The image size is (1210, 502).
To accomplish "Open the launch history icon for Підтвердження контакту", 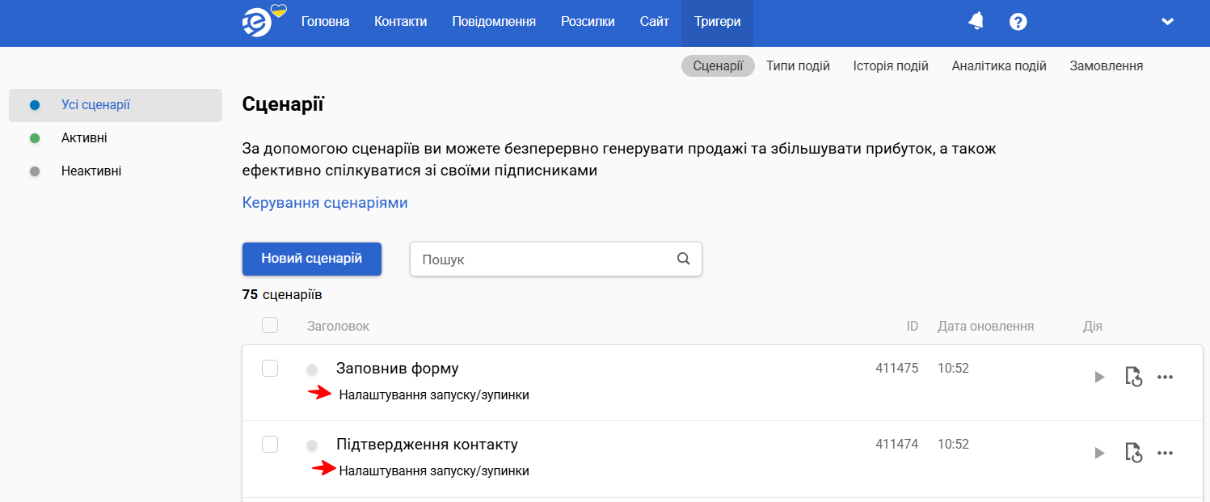I will click(x=1133, y=453).
